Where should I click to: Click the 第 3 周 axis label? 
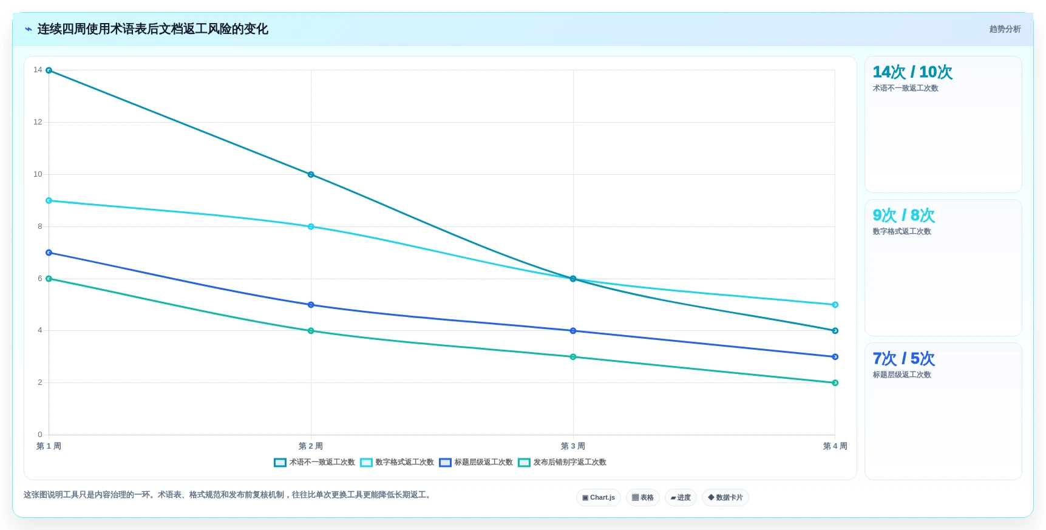coord(573,446)
